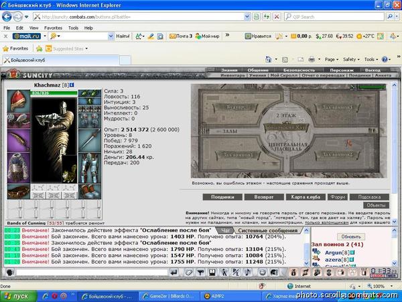
Task: Expand the IE Tools command bar dropdown
Action: (x=371, y=60)
